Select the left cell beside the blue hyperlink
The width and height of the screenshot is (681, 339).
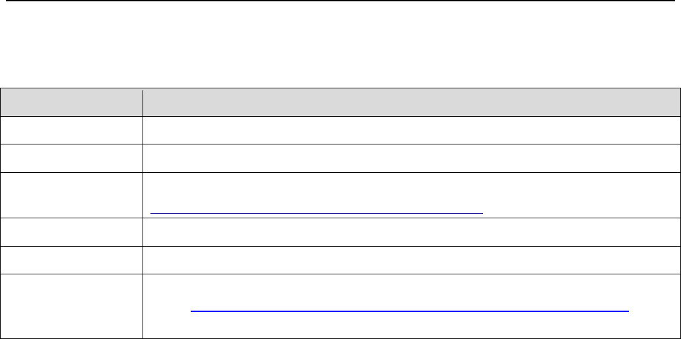pyautogui.click(x=72, y=306)
